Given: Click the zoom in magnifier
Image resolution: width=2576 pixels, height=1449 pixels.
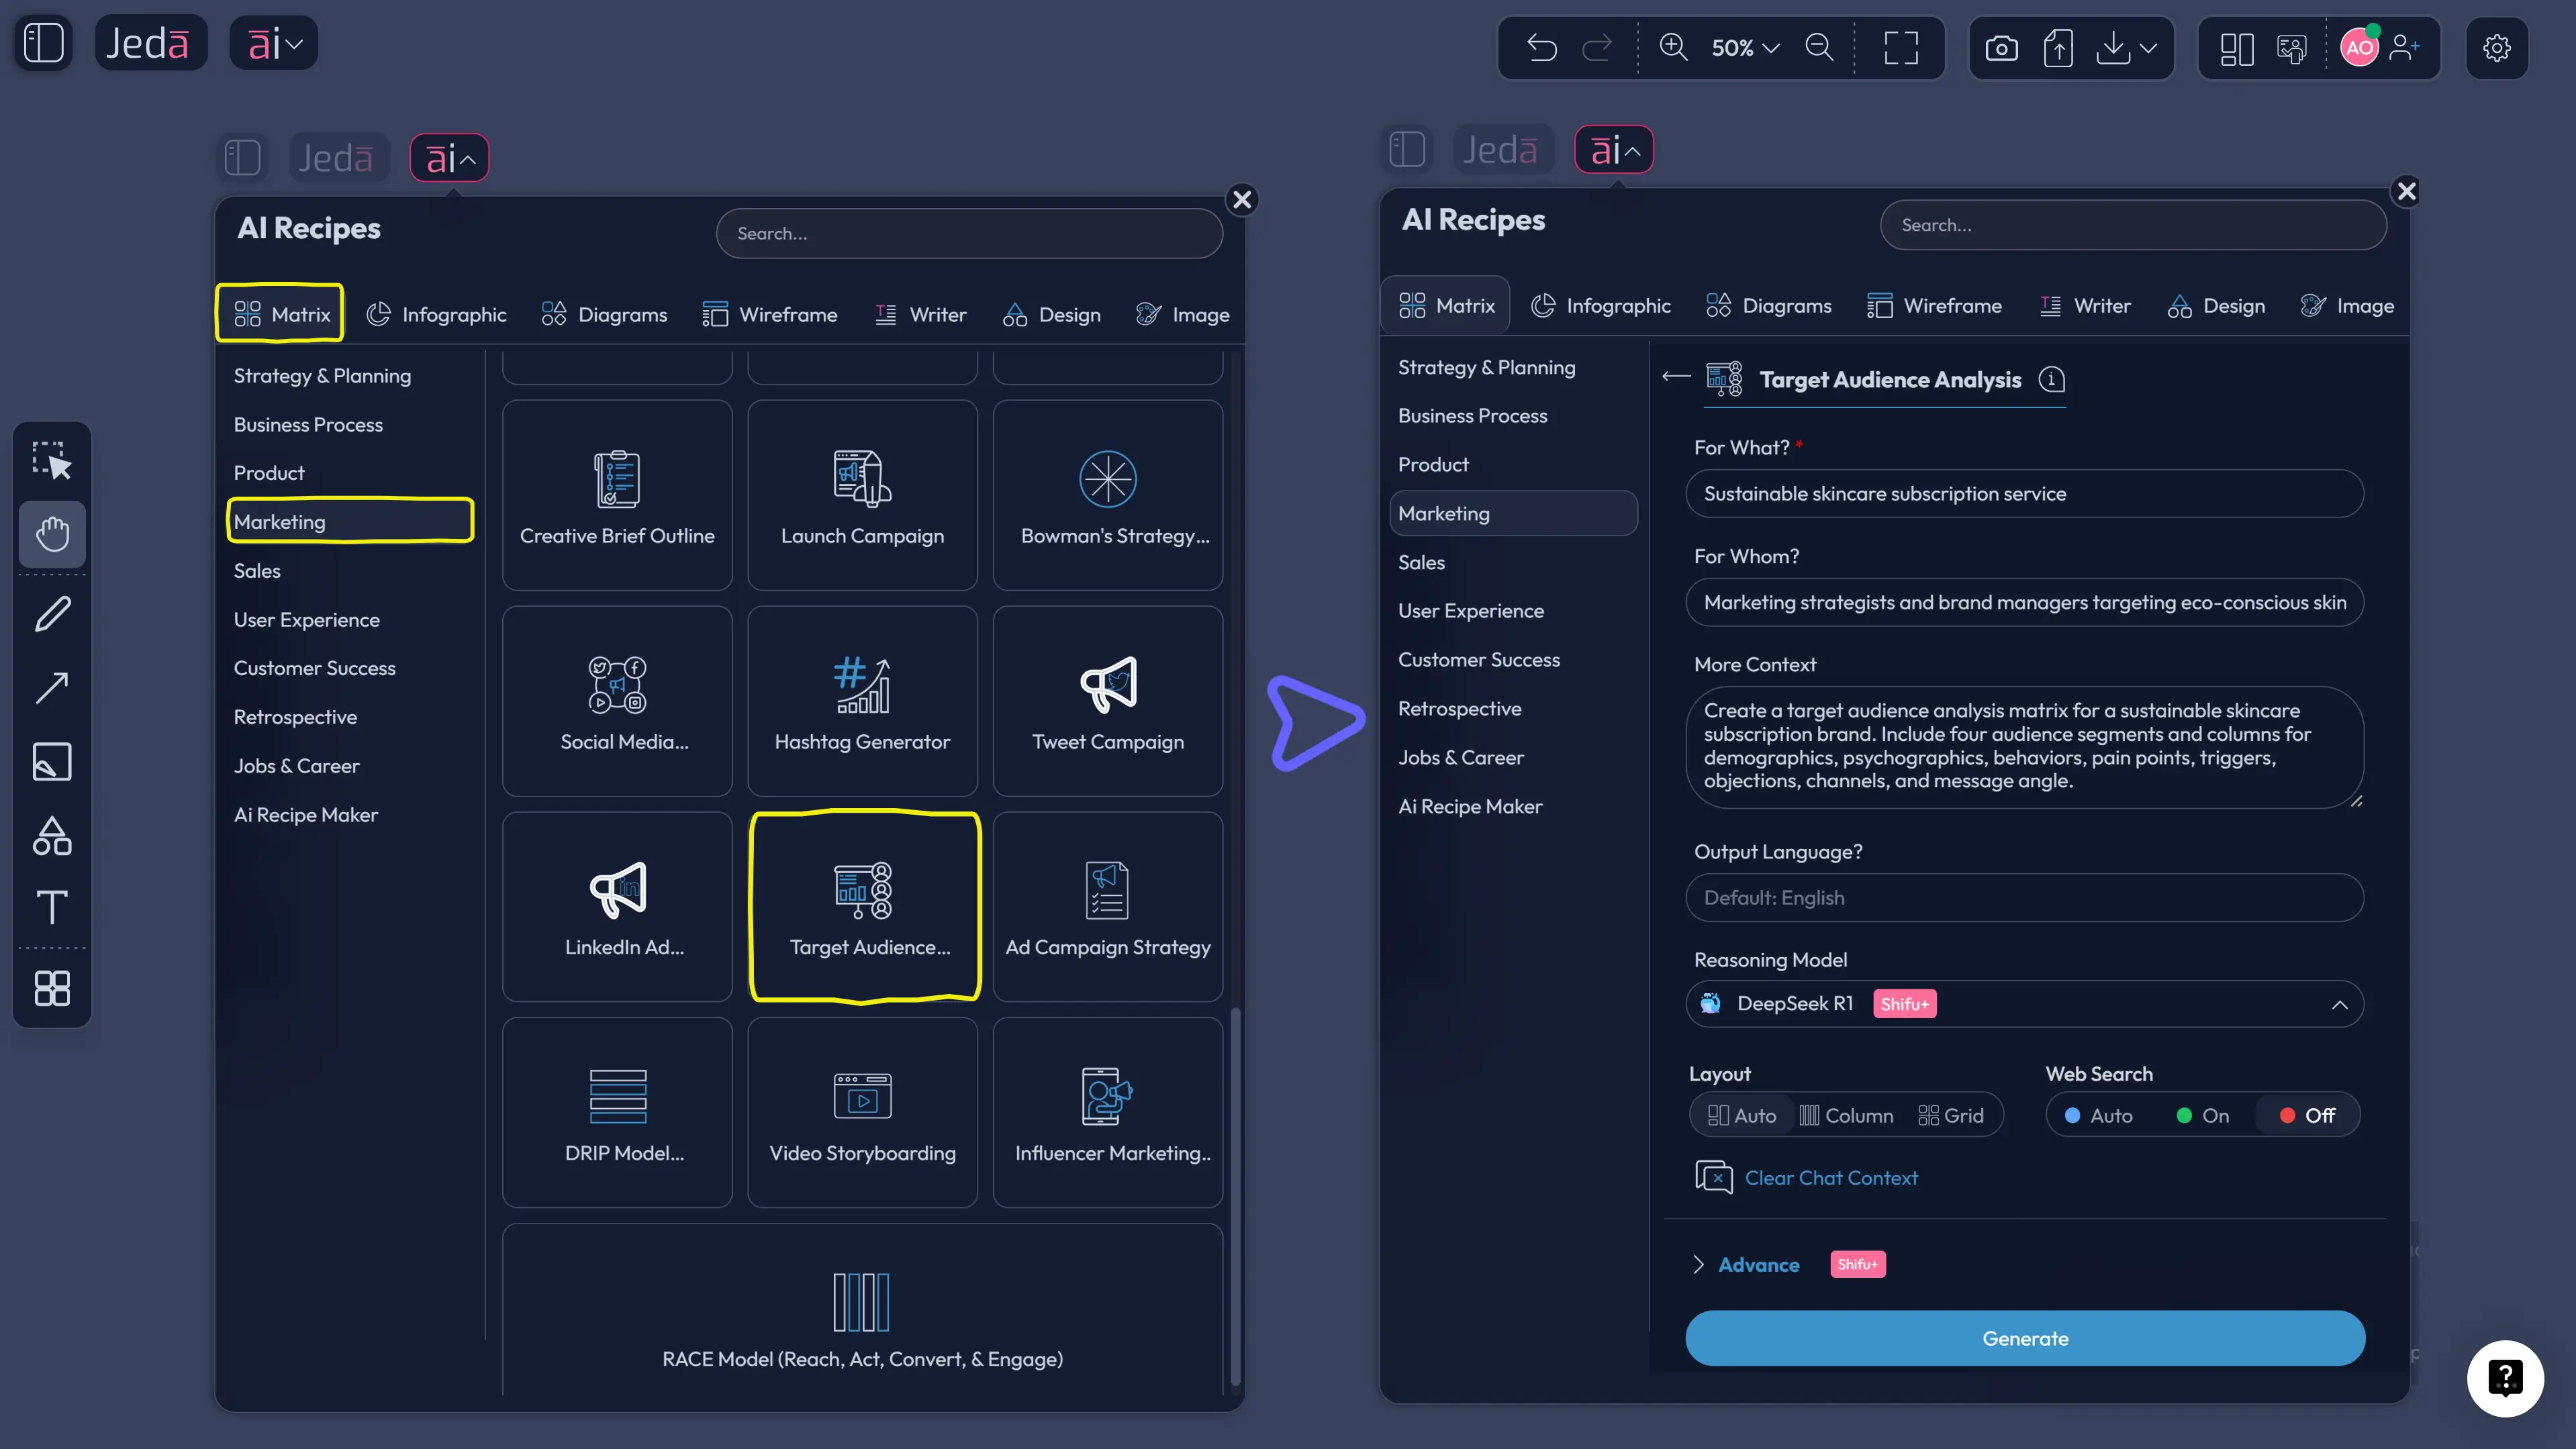Looking at the screenshot, I should (1673, 47).
